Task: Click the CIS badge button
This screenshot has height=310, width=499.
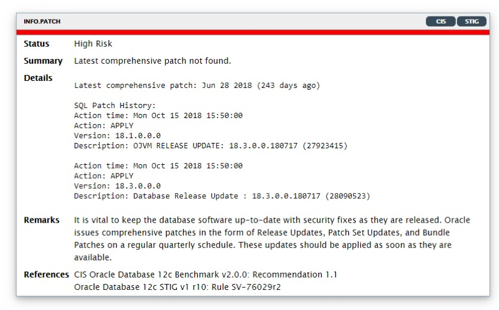Action: [441, 21]
